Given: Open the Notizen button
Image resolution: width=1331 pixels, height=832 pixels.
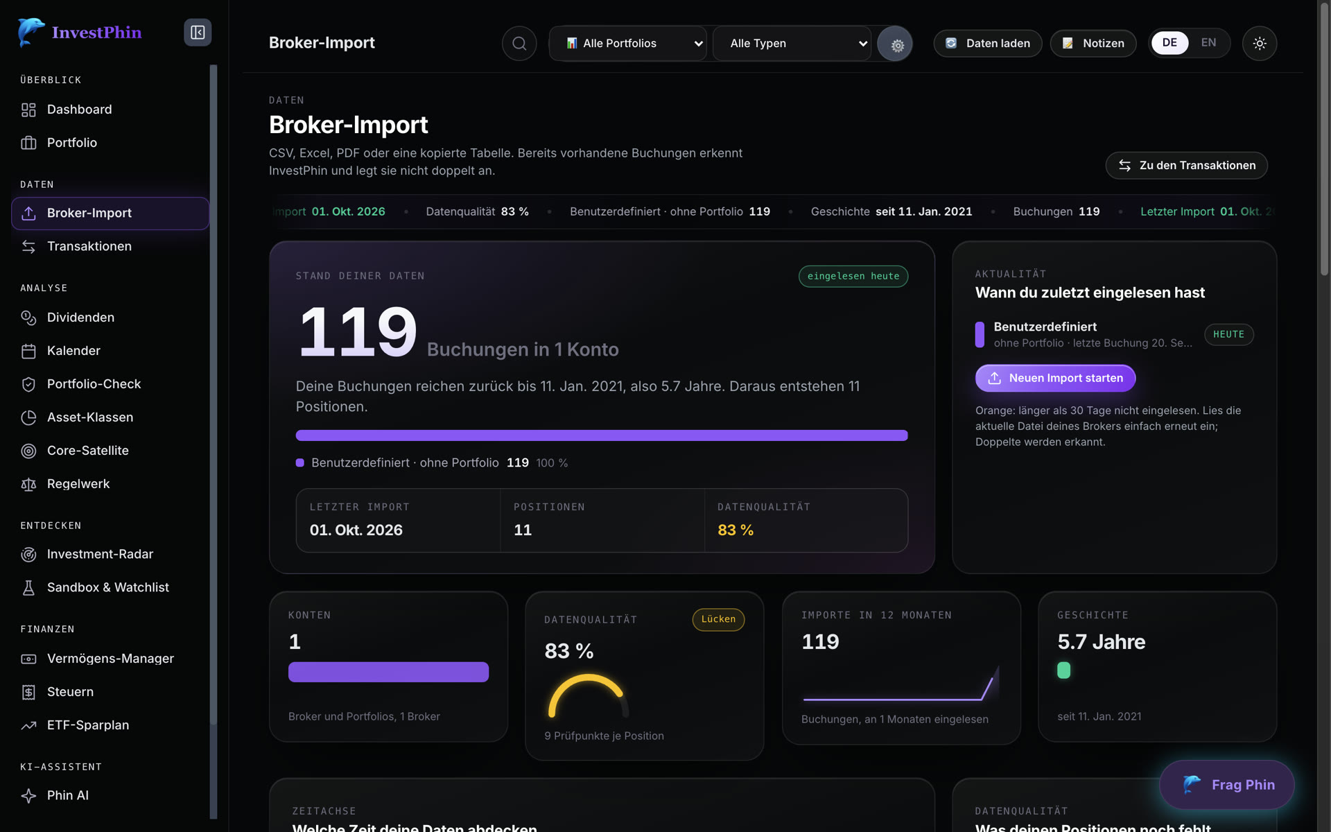Looking at the screenshot, I should (1093, 44).
